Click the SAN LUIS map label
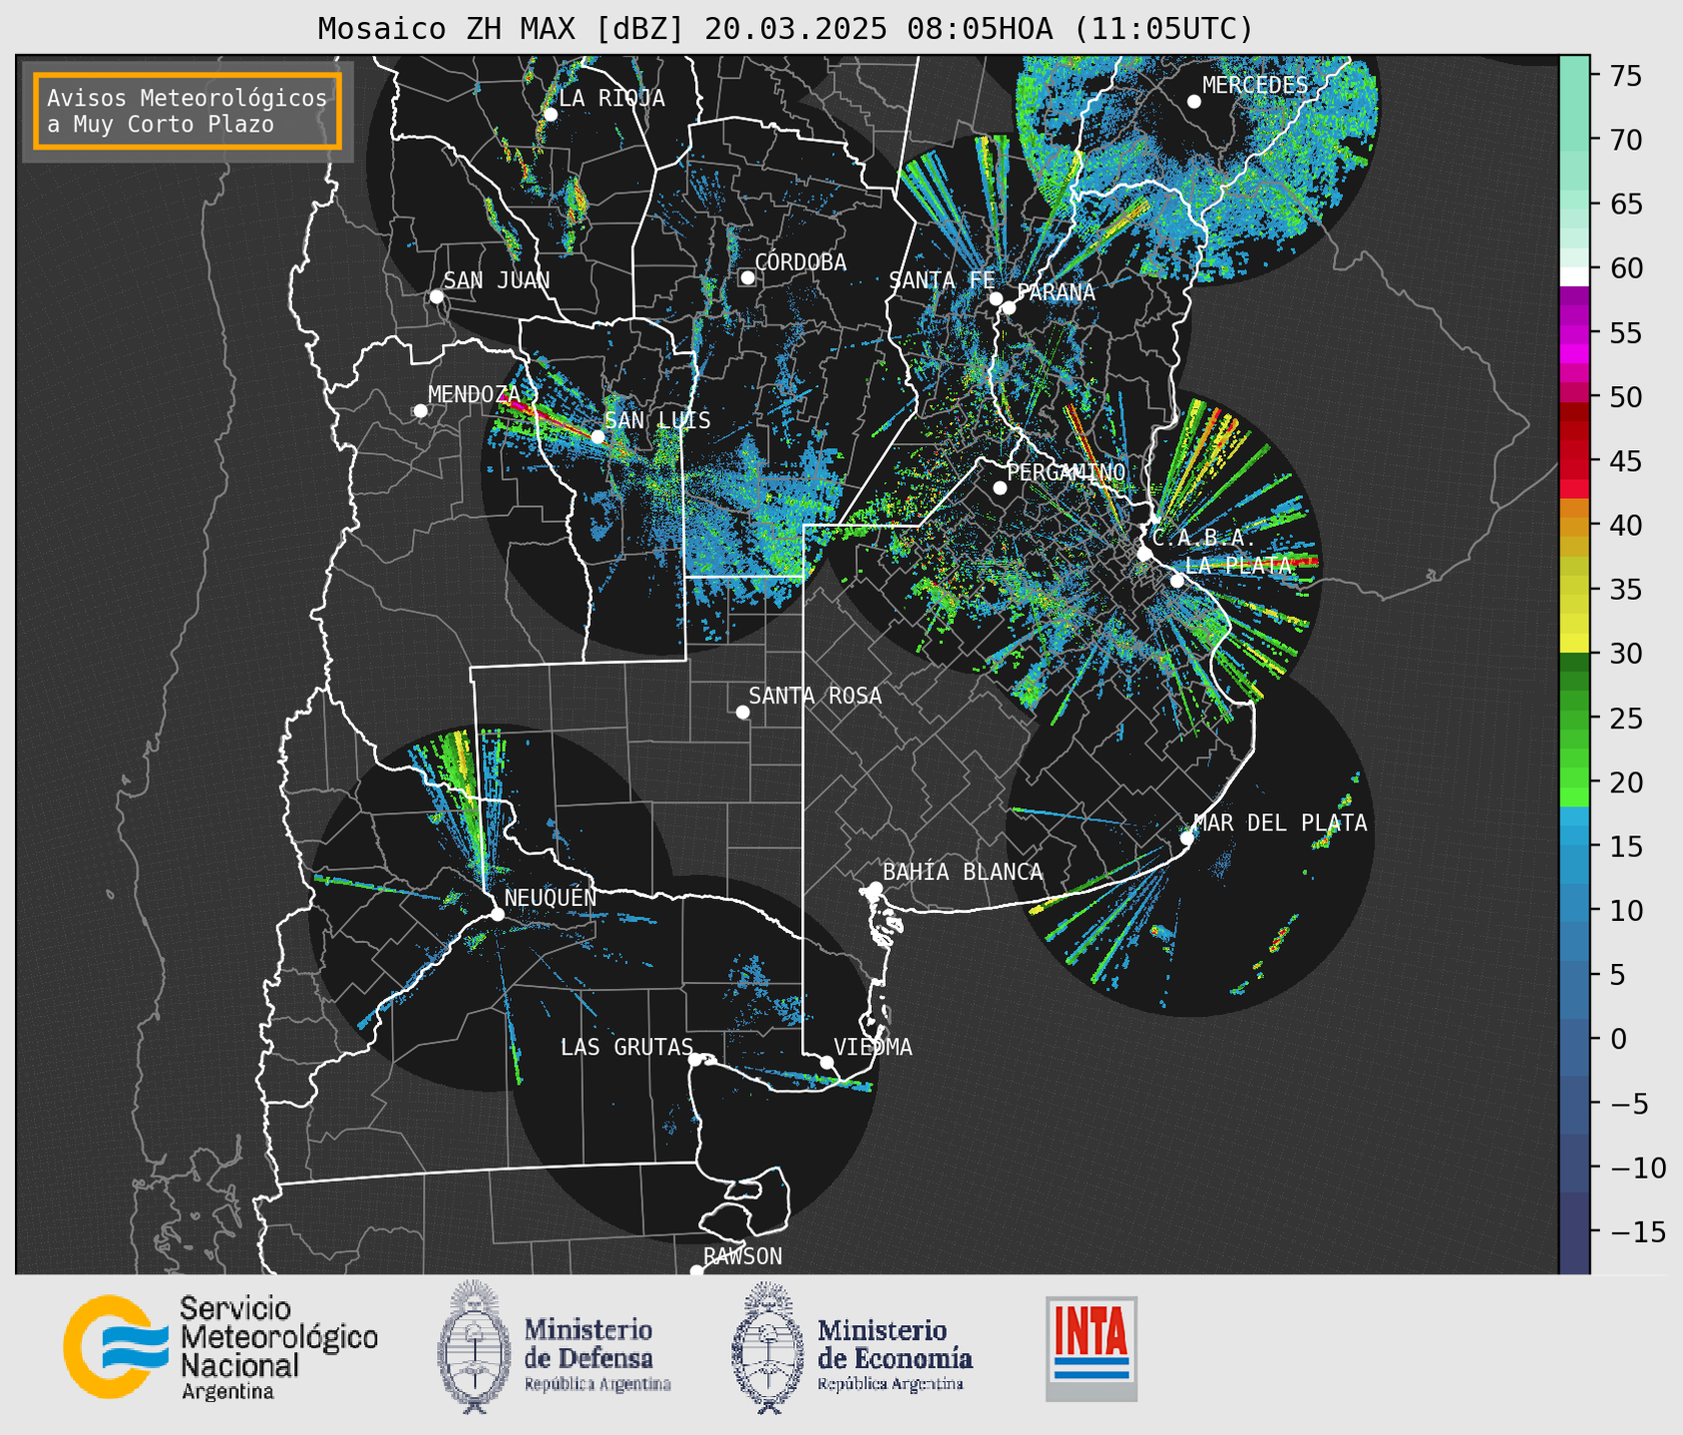1683x1435 pixels. click(657, 420)
